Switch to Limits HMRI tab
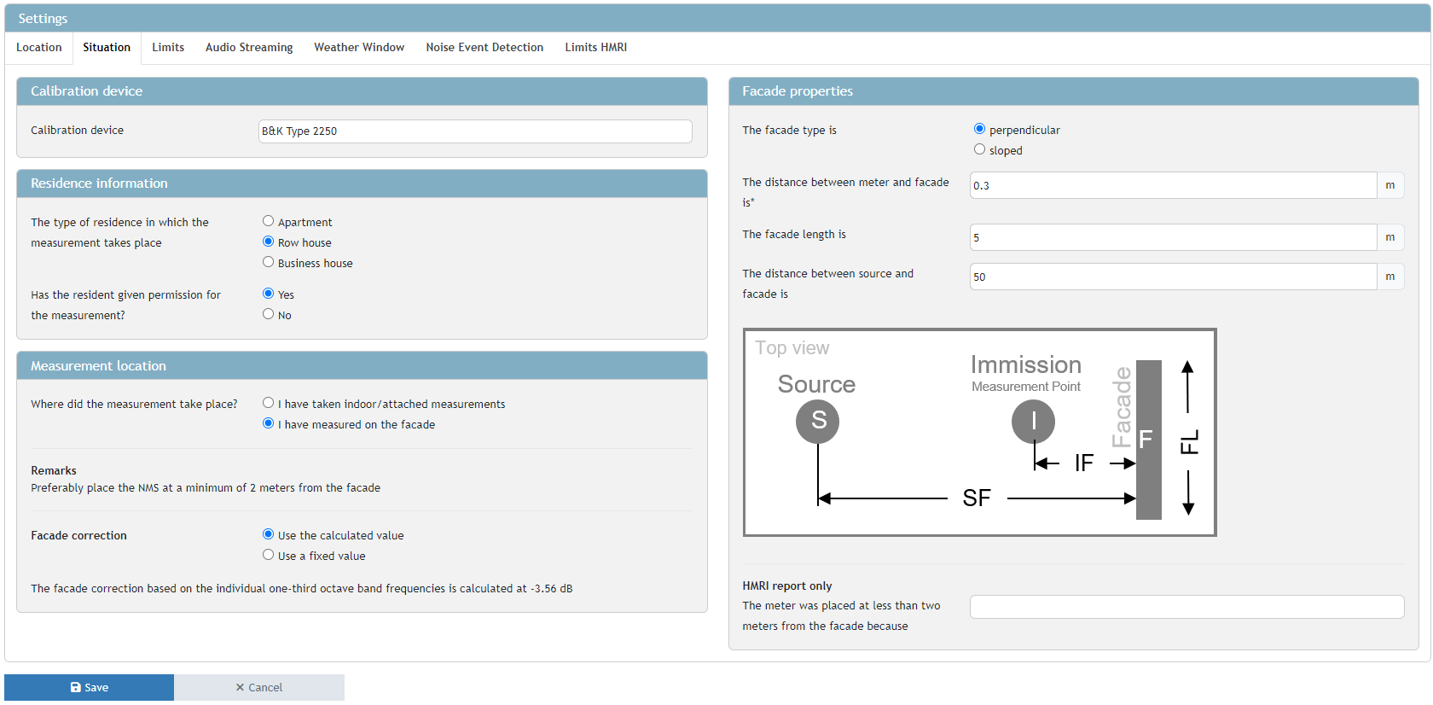This screenshot has height=705, width=1433. pos(595,48)
